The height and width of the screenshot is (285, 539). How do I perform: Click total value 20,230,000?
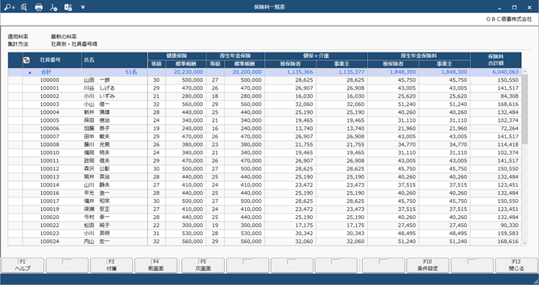[x=189, y=72]
